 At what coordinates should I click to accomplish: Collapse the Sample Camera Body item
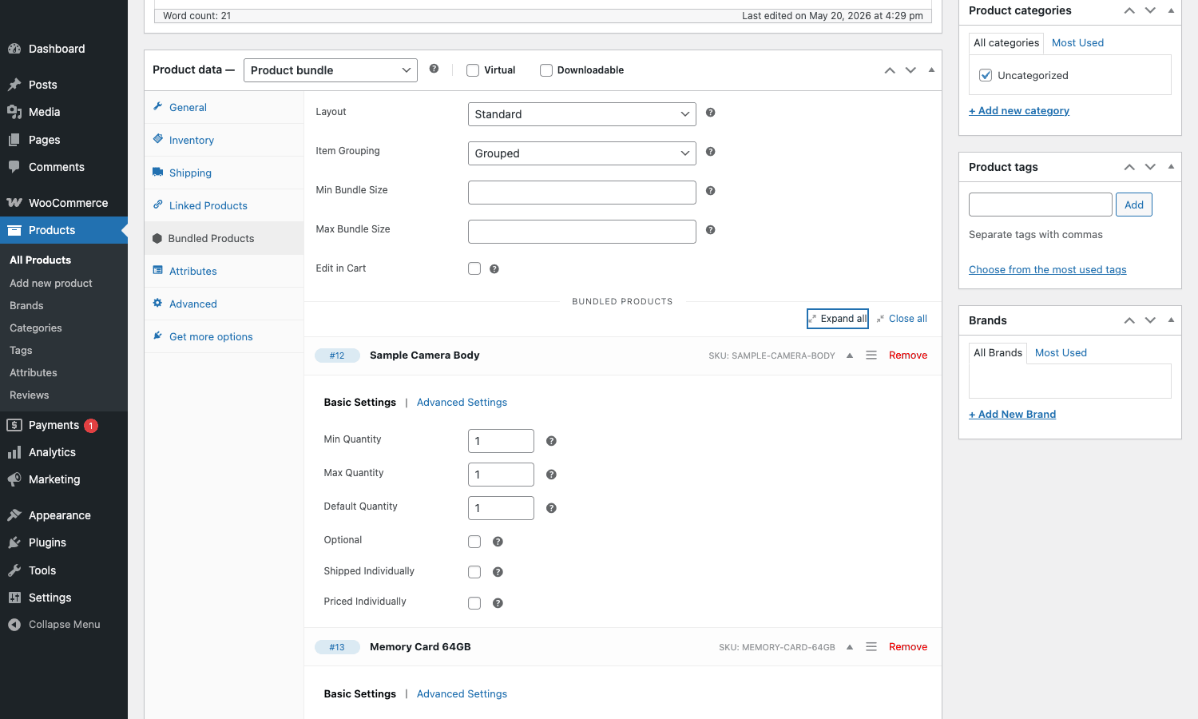coord(850,356)
